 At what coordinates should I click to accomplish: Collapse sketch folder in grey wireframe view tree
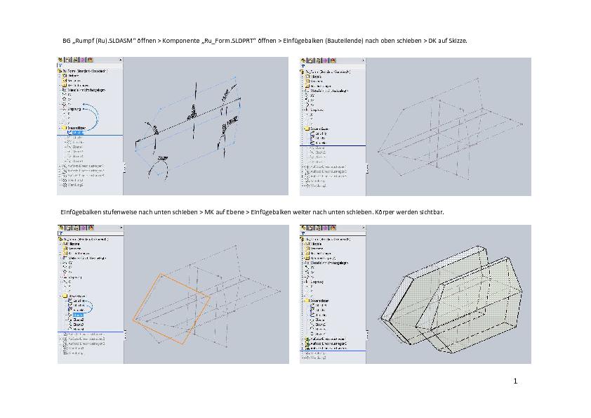(303, 129)
